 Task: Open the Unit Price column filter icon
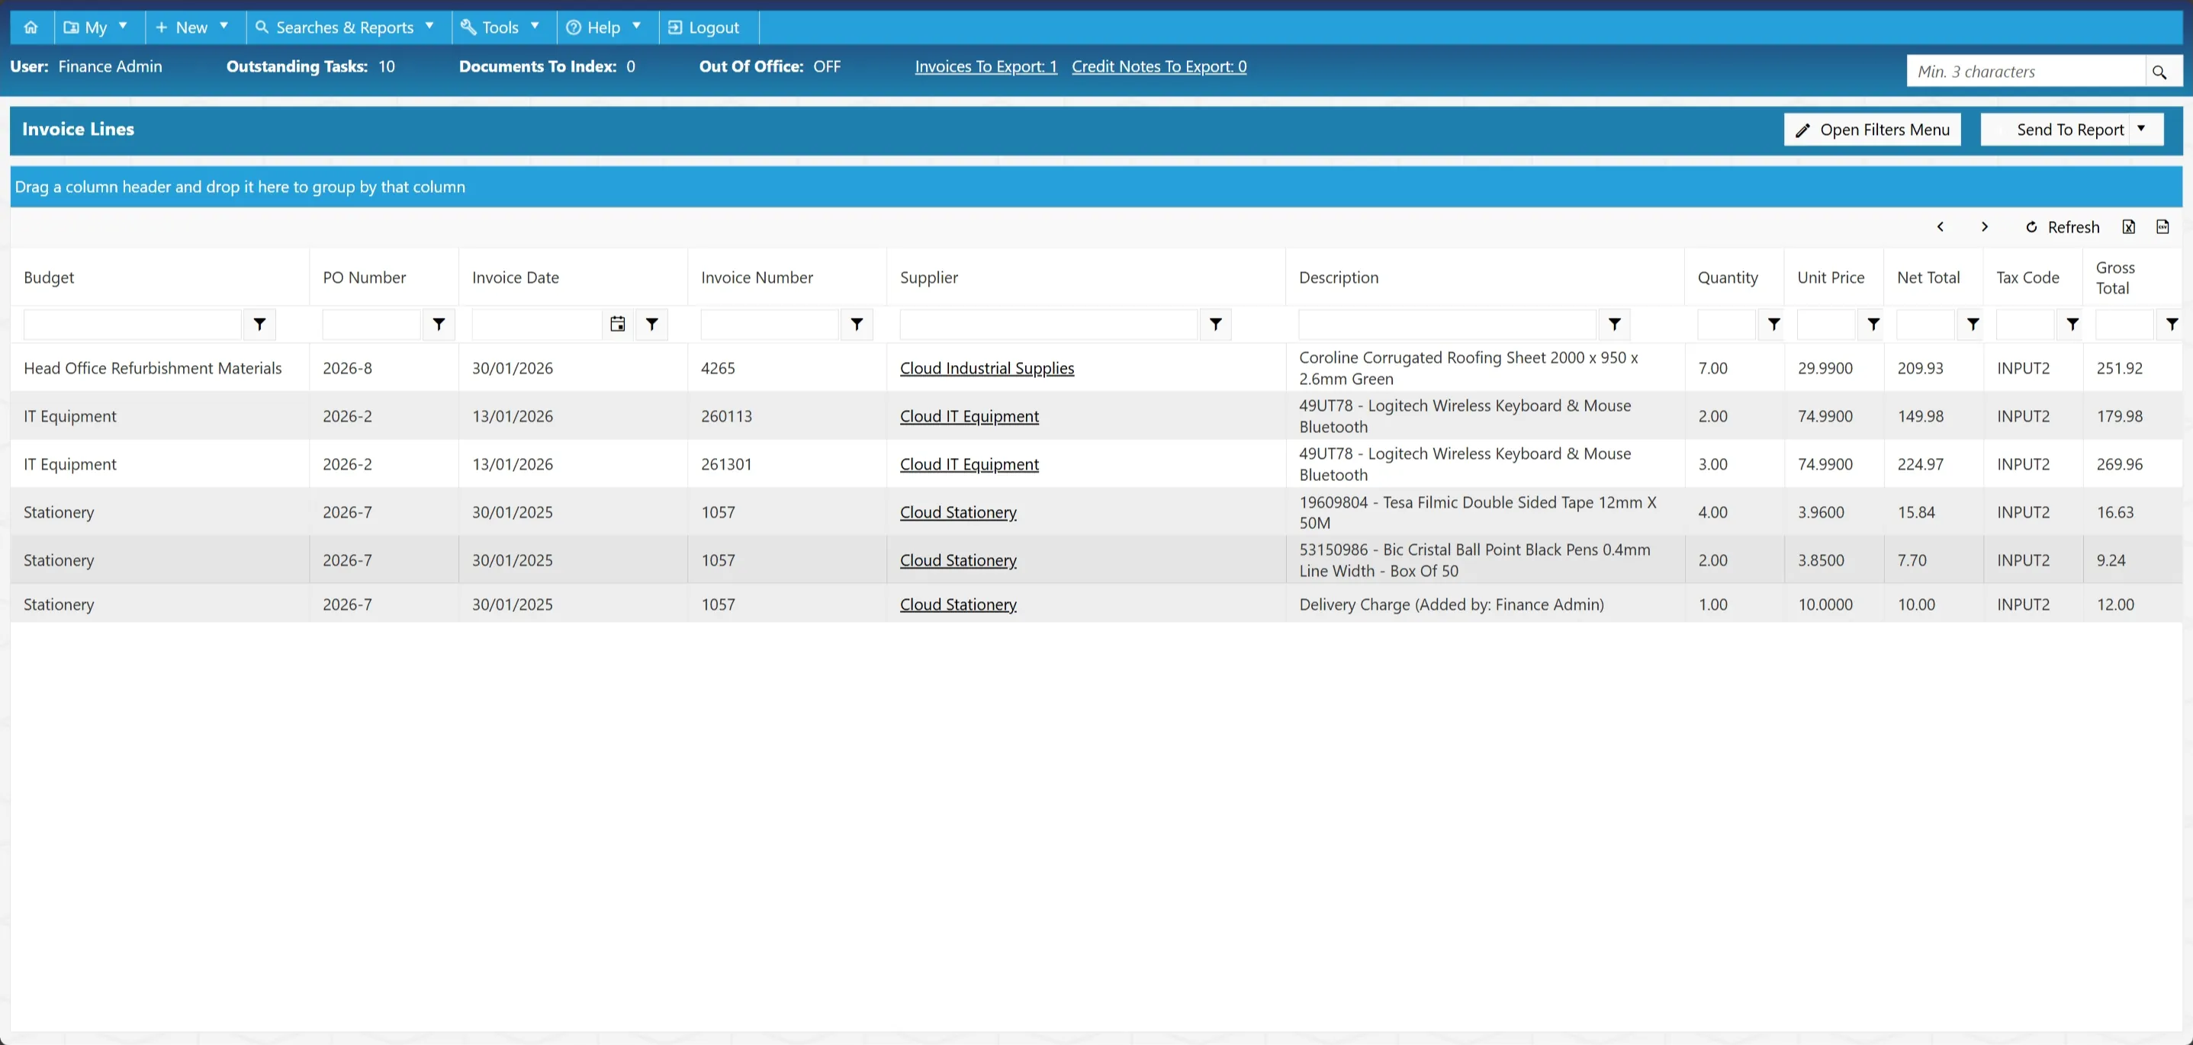click(x=1873, y=324)
